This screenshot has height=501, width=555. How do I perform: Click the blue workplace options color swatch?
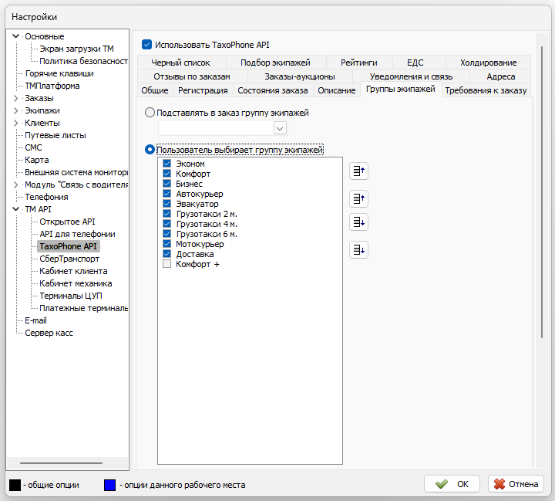pyautogui.click(x=109, y=485)
